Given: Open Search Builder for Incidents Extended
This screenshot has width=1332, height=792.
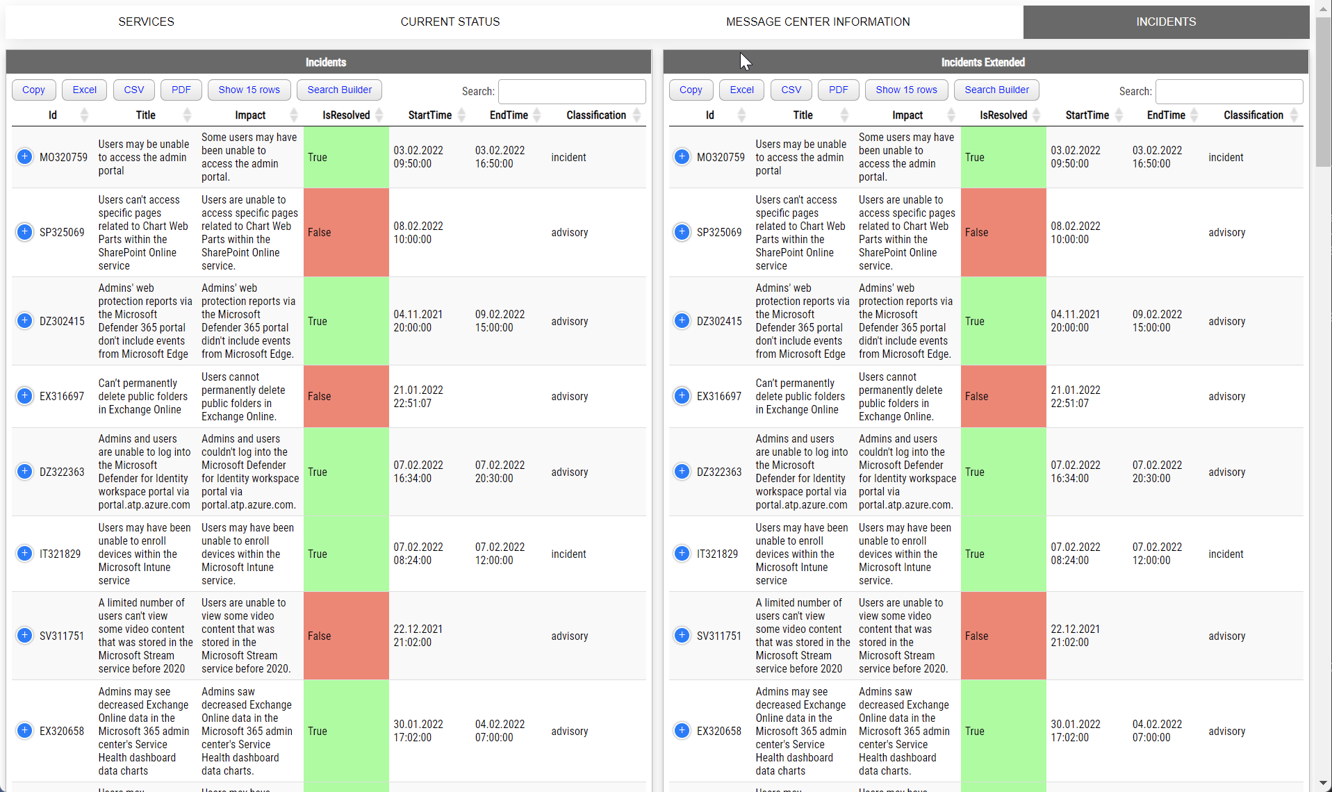Looking at the screenshot, I should pyautogui.click(x=996, y=90).
